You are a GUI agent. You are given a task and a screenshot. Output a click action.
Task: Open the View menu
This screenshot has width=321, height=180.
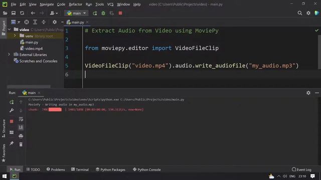[33, 4]
